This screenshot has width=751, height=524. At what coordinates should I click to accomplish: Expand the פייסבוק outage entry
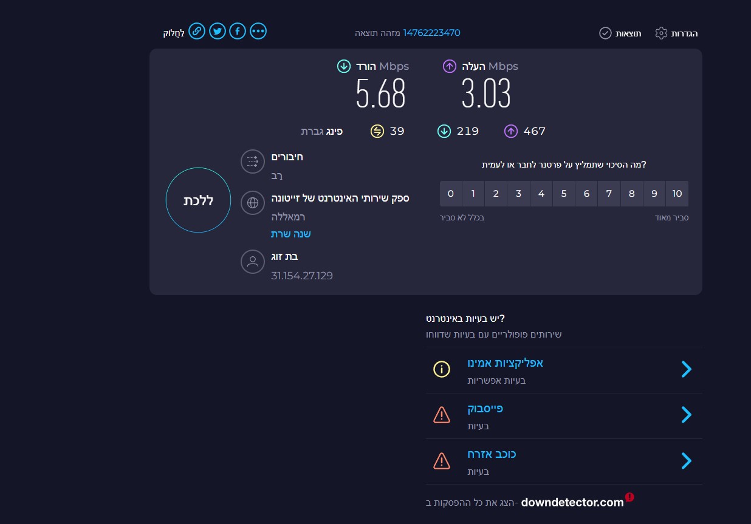(686, 415)
